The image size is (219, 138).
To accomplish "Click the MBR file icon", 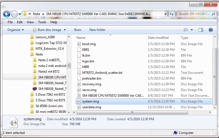I will point(79,67).
